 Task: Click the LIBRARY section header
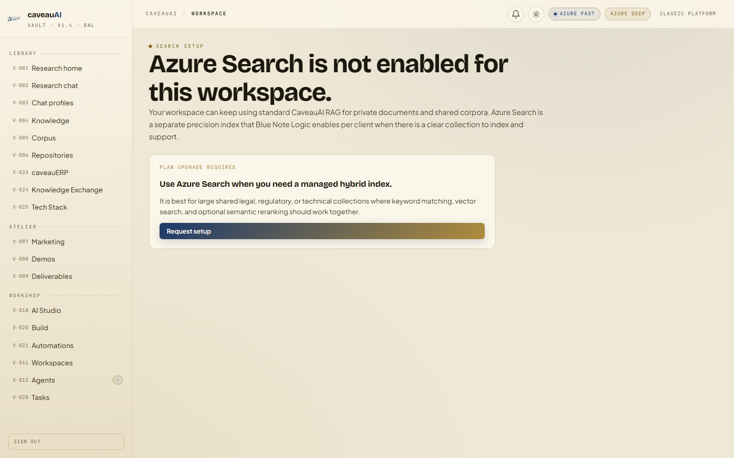tap(23, 53)
